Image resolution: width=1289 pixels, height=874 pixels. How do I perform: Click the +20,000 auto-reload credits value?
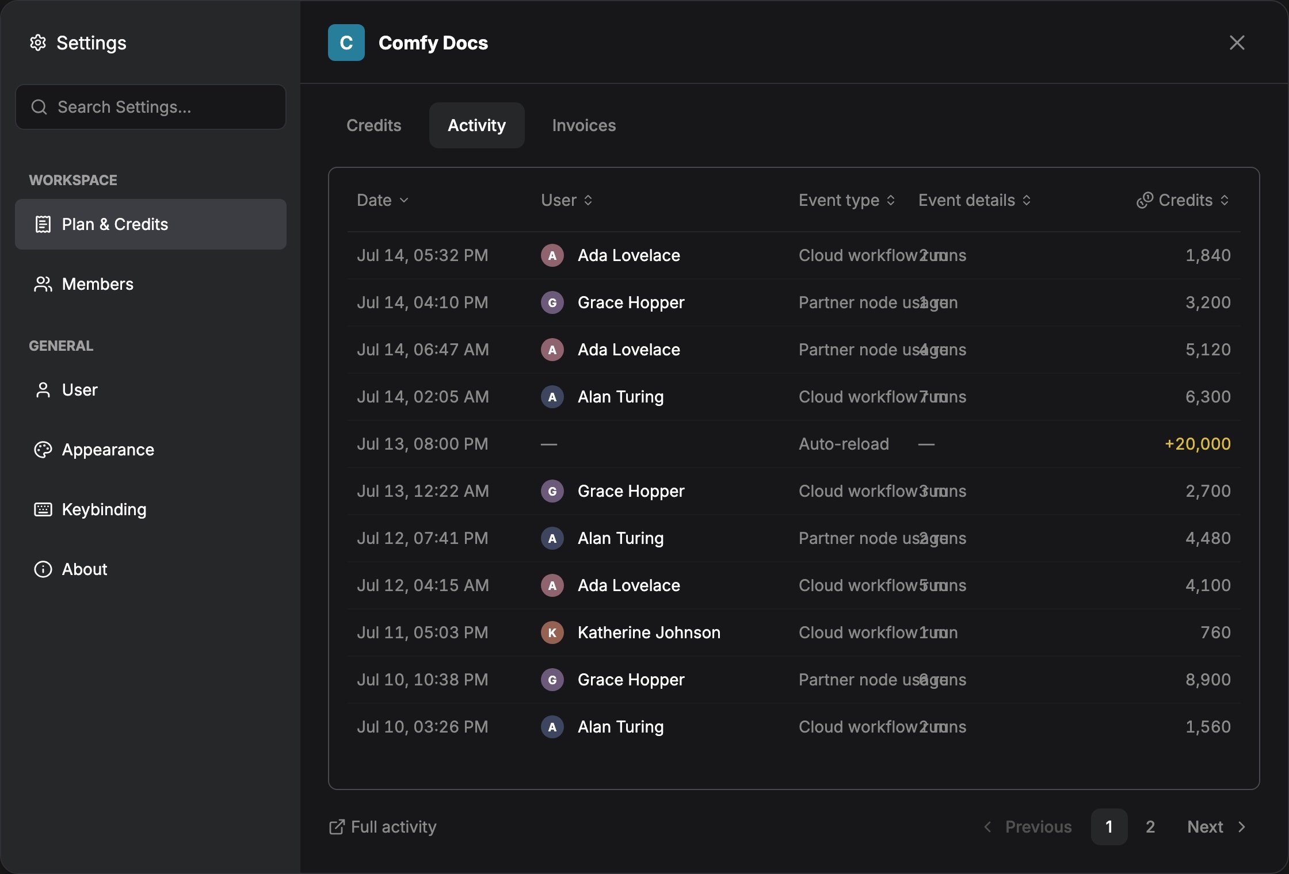tap(1198, 444)
